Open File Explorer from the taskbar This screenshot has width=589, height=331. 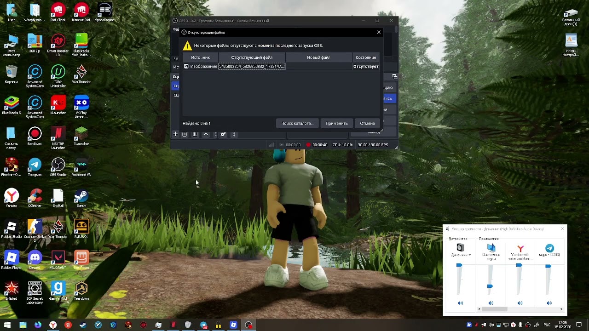[x=23, y=325]
